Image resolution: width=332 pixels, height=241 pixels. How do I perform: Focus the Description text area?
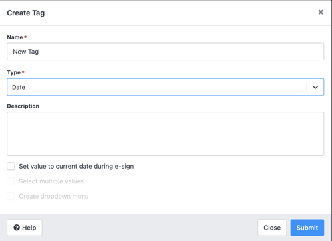pyautogui.click(x=166, y=133)
